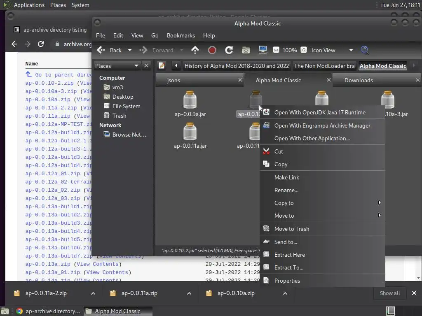422x316 pixels.
Task: Open the Bookmarks menu
Action: click(x=181, y=35)
